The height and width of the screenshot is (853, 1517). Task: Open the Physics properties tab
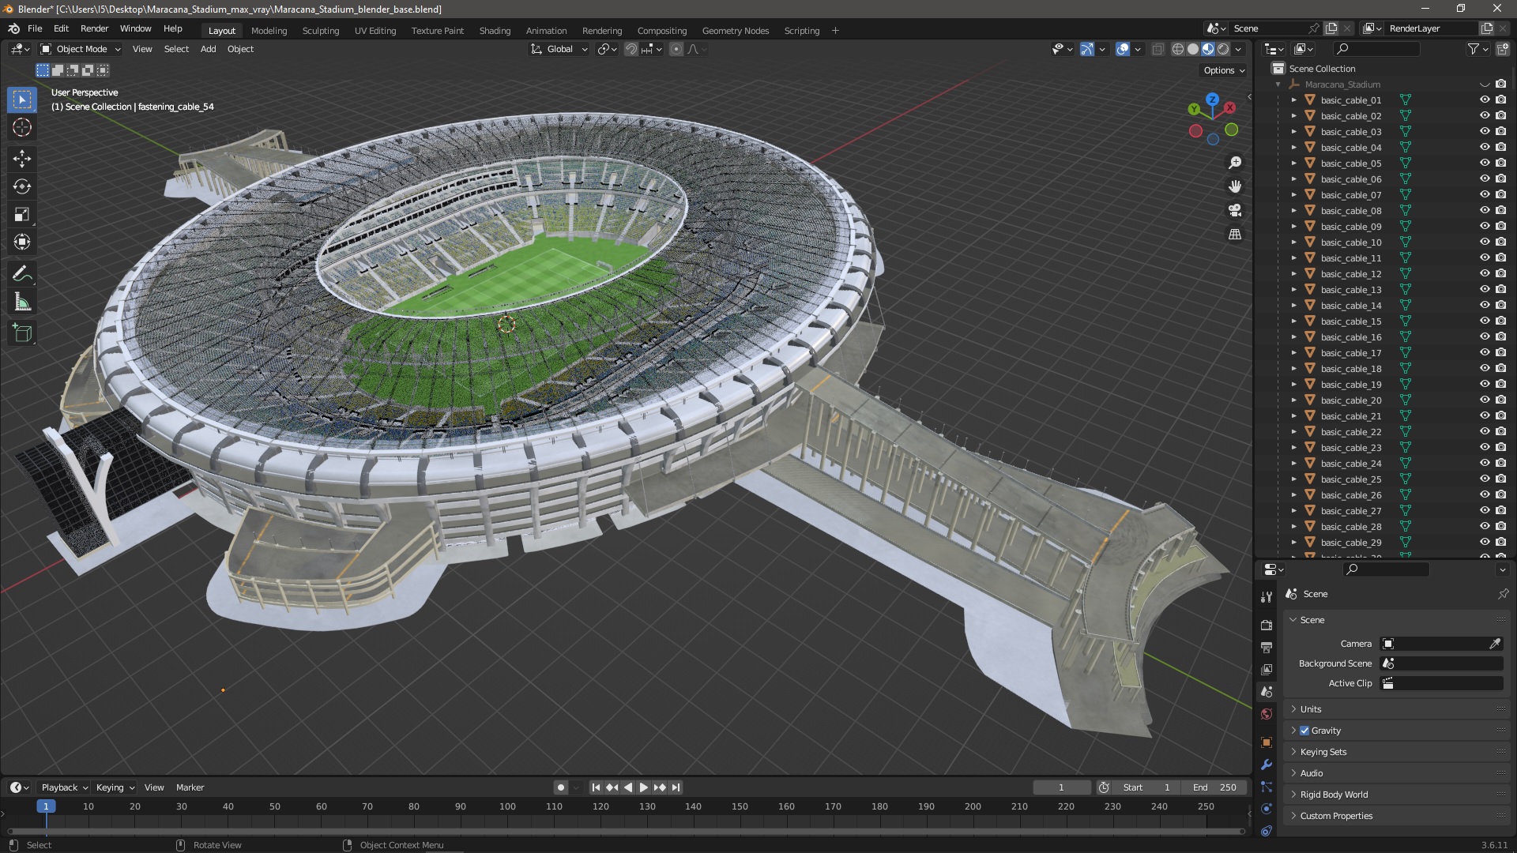[x=1267, y=809]
